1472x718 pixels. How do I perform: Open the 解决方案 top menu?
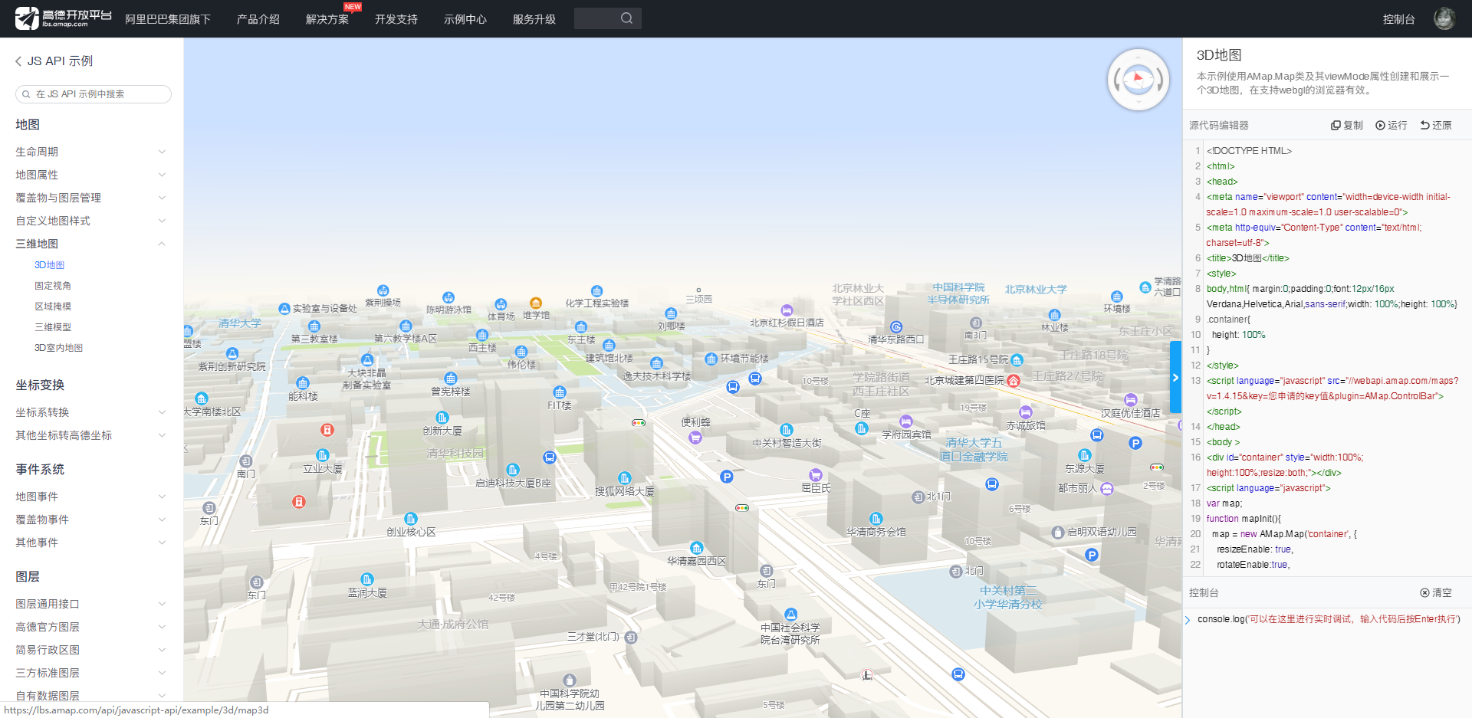point(327,19)
